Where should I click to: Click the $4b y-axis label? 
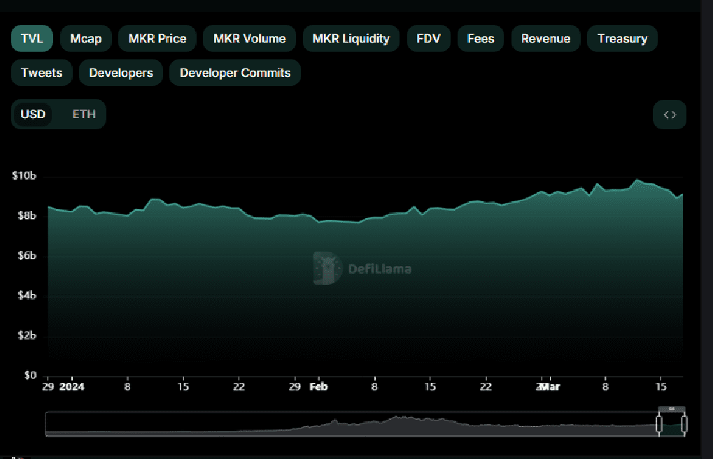pyautogui.click(x=27, y=296)
